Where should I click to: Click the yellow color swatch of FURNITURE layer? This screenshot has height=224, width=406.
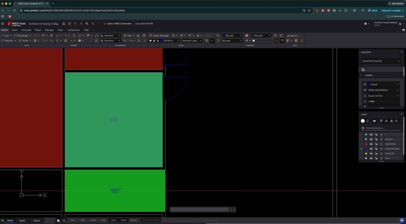(366, 154)
